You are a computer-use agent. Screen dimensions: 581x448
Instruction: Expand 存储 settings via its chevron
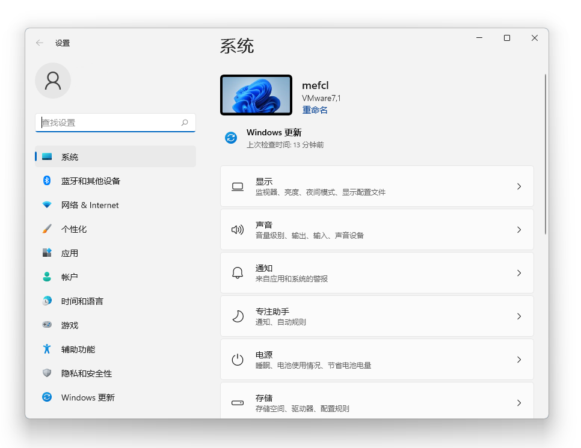tap(519, 403)
